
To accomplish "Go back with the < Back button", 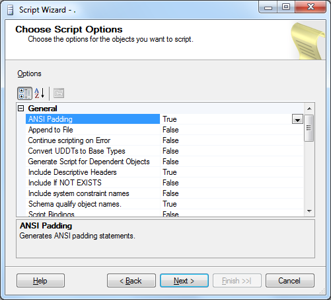I will [x=131, y=281].
